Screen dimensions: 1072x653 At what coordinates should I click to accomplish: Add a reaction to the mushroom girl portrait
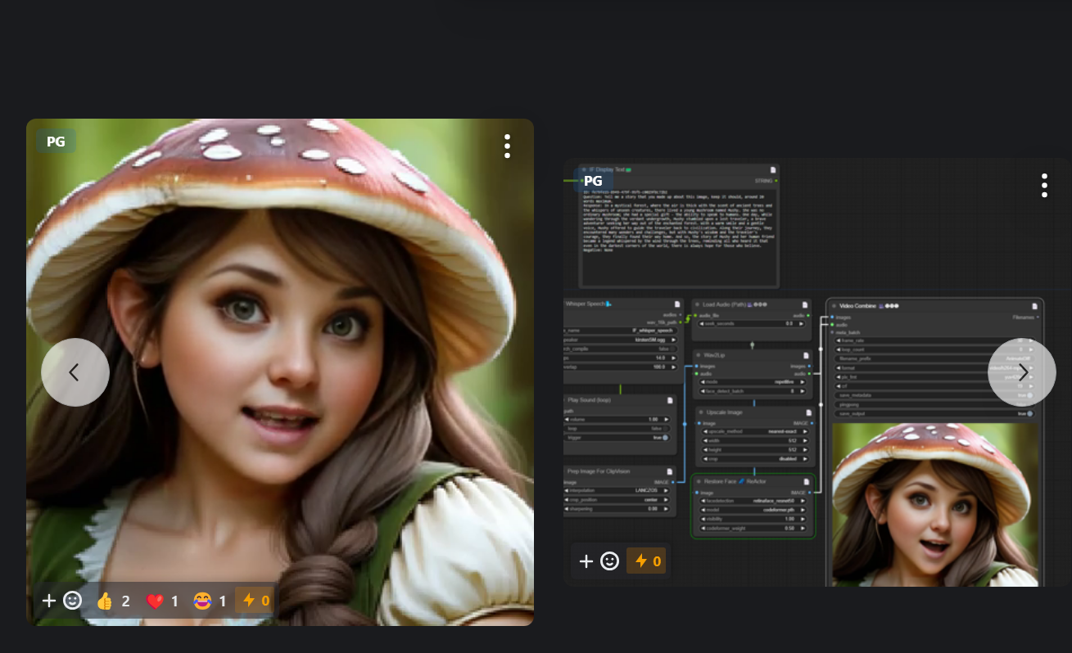pyautogui.click(x=61, y=601)
